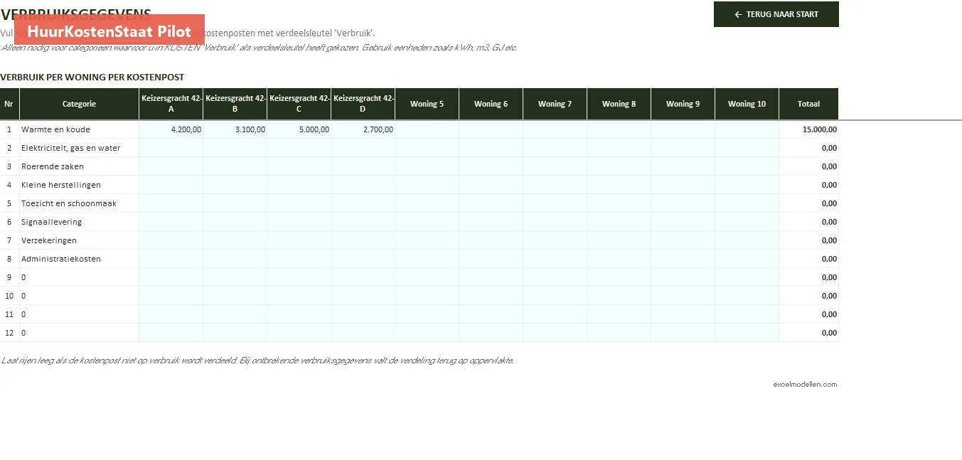The height and width of the screenshot is (460, 962).
Task: Click the Totaal cell of Signaallevering row
Action: click(x=809, y=222)
